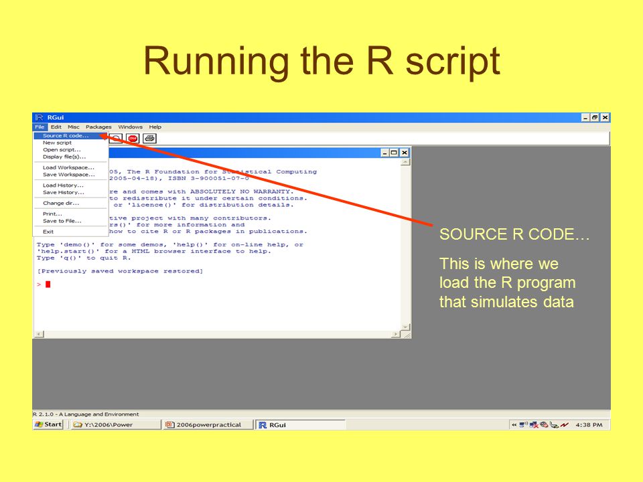Close the RGui main window
The image size is (643, 482).
pos(605,117)
